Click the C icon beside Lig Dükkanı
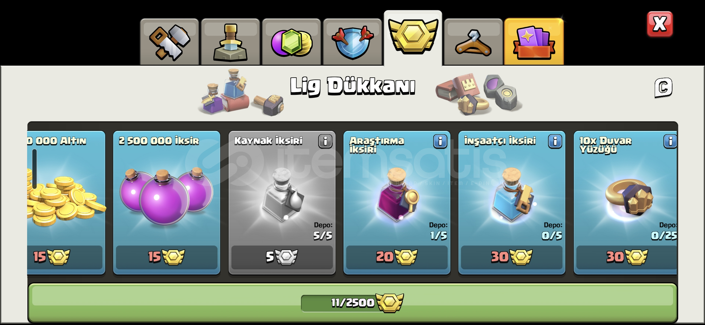This screenshot has height=325, width=705. pos(663,88)
